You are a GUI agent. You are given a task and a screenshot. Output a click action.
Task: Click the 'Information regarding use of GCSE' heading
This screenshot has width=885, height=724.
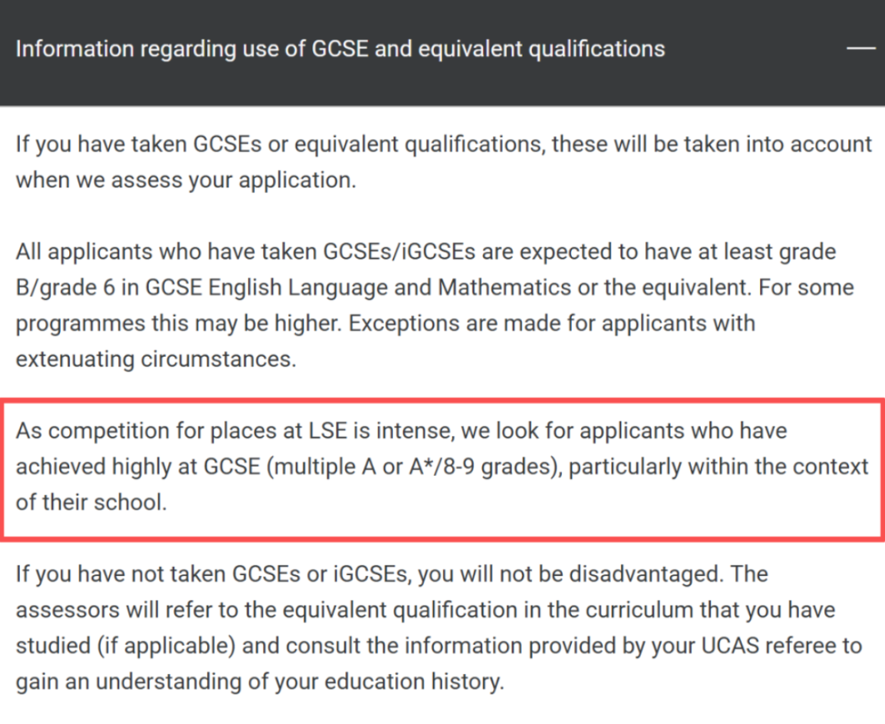[x=340, y=49]
